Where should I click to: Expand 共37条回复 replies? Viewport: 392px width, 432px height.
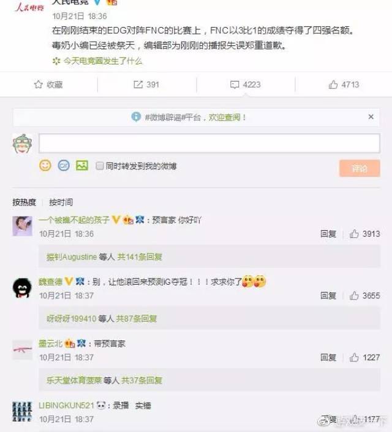click(141, 380)
